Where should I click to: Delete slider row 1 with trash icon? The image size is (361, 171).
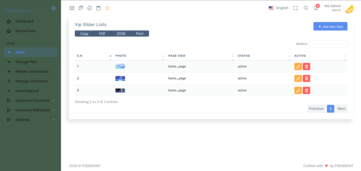(307, 67)
